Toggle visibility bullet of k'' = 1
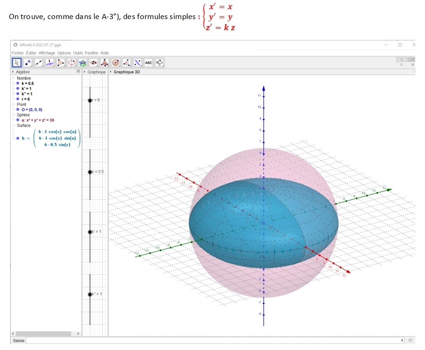This screenshot has height=350, width=425. click(18, 93)
